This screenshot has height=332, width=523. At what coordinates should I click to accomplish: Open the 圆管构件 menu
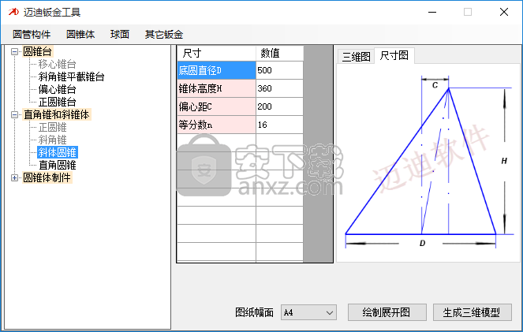click(32, 35)
